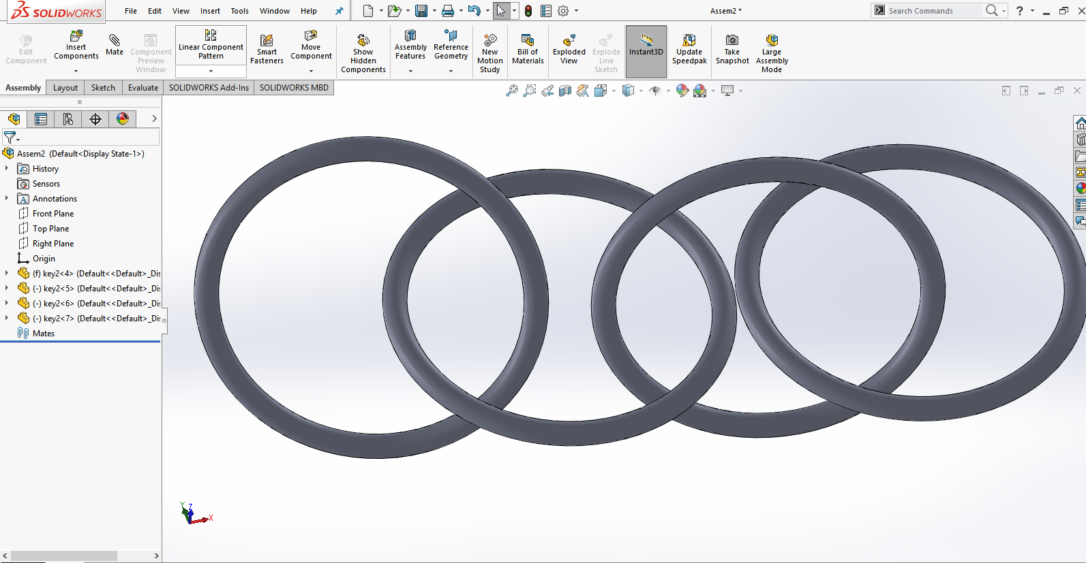The image size is (1086, 563).
Task: Switch to the Evaluate tab
Action: point(143,88)
